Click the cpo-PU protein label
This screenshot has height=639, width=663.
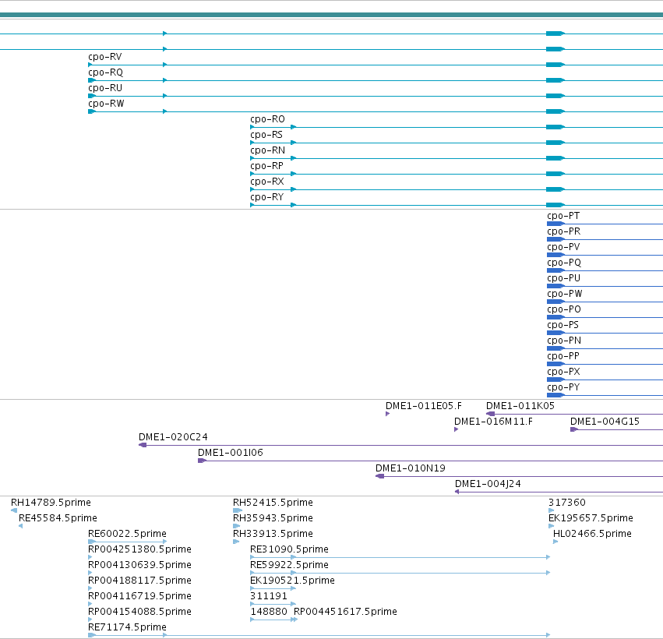click(x=563, y=278)
